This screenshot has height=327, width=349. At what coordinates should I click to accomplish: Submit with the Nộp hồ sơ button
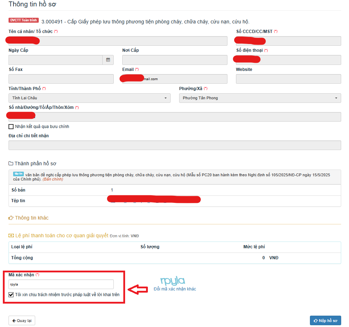point(325,321)
